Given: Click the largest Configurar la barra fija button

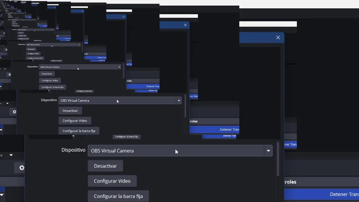Looking at the screenshot, I should [x=118, y=196].
